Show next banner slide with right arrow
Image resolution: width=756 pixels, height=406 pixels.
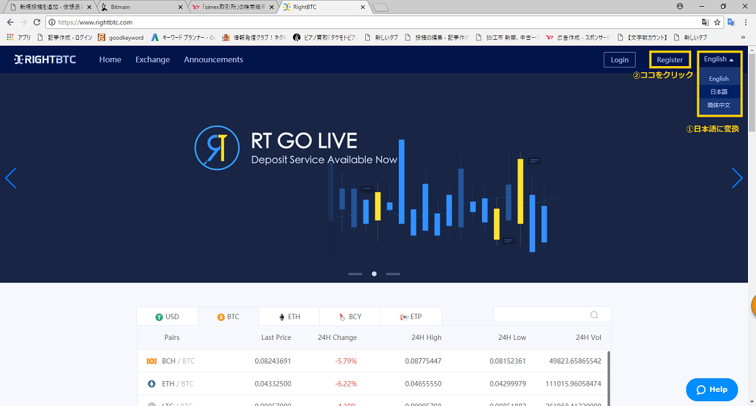[x=737, y=178]
